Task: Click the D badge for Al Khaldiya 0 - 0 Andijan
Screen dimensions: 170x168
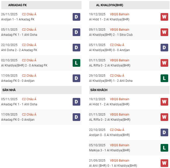Action: coord(164,48)
